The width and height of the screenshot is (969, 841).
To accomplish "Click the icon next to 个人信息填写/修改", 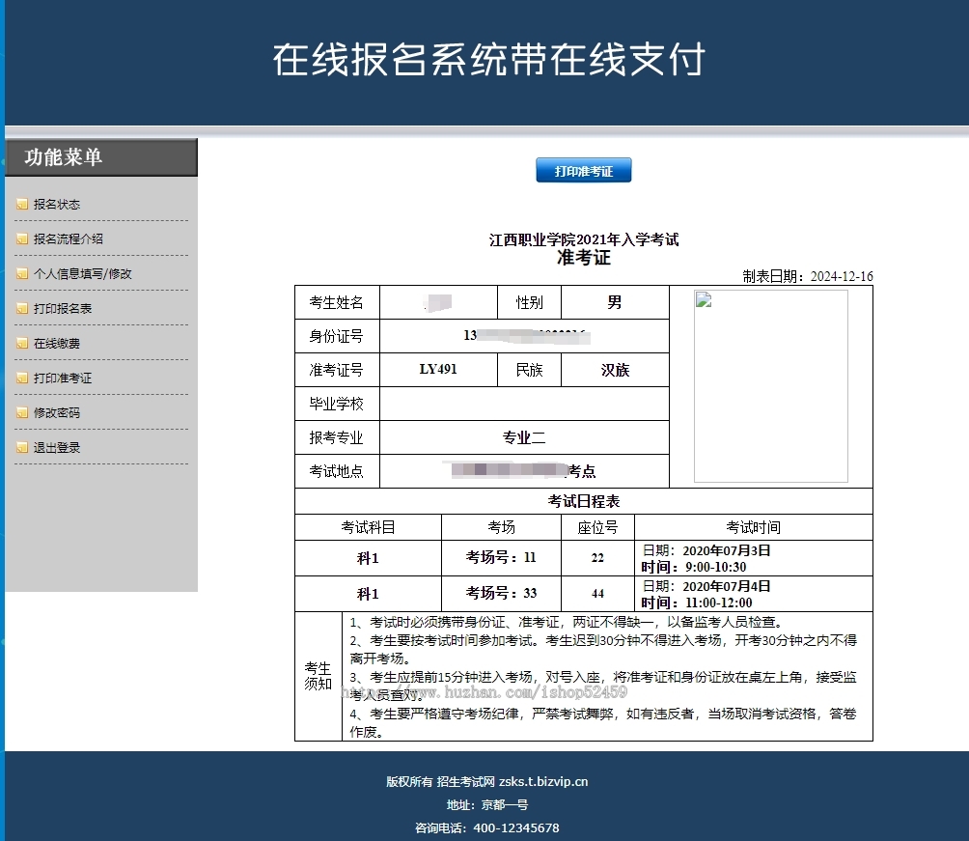I will pyautogui.click(x=22, y=273).
